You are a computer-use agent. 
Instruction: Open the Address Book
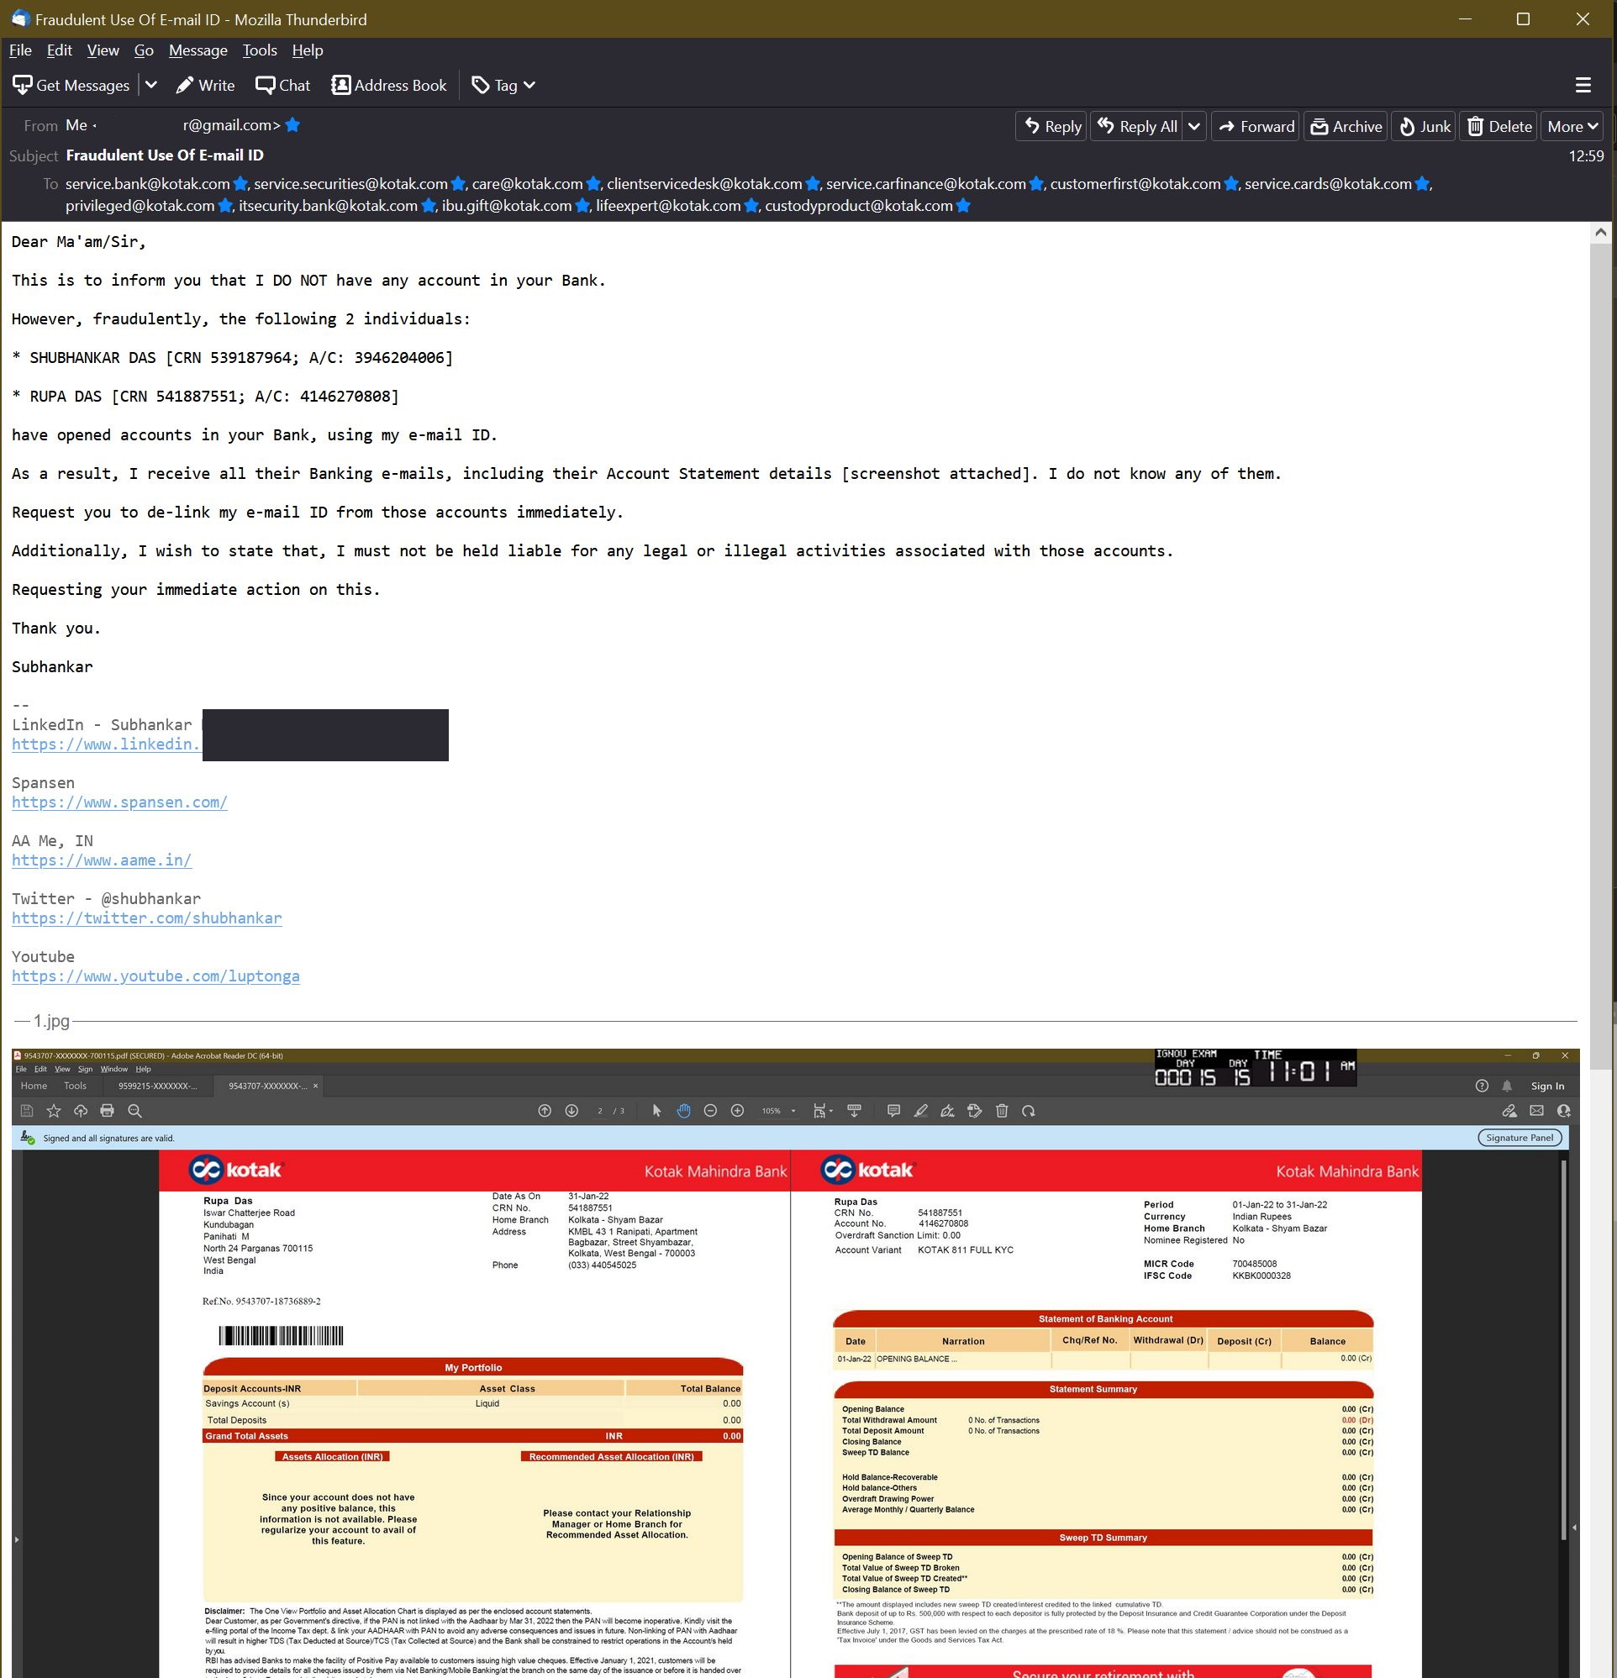click(389, 86)
